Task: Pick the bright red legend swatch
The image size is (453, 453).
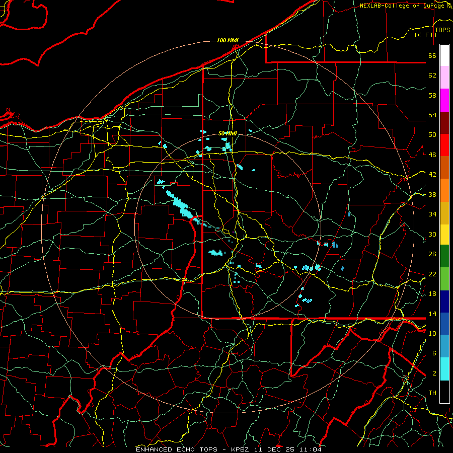Action: click(x=444, y=145)
